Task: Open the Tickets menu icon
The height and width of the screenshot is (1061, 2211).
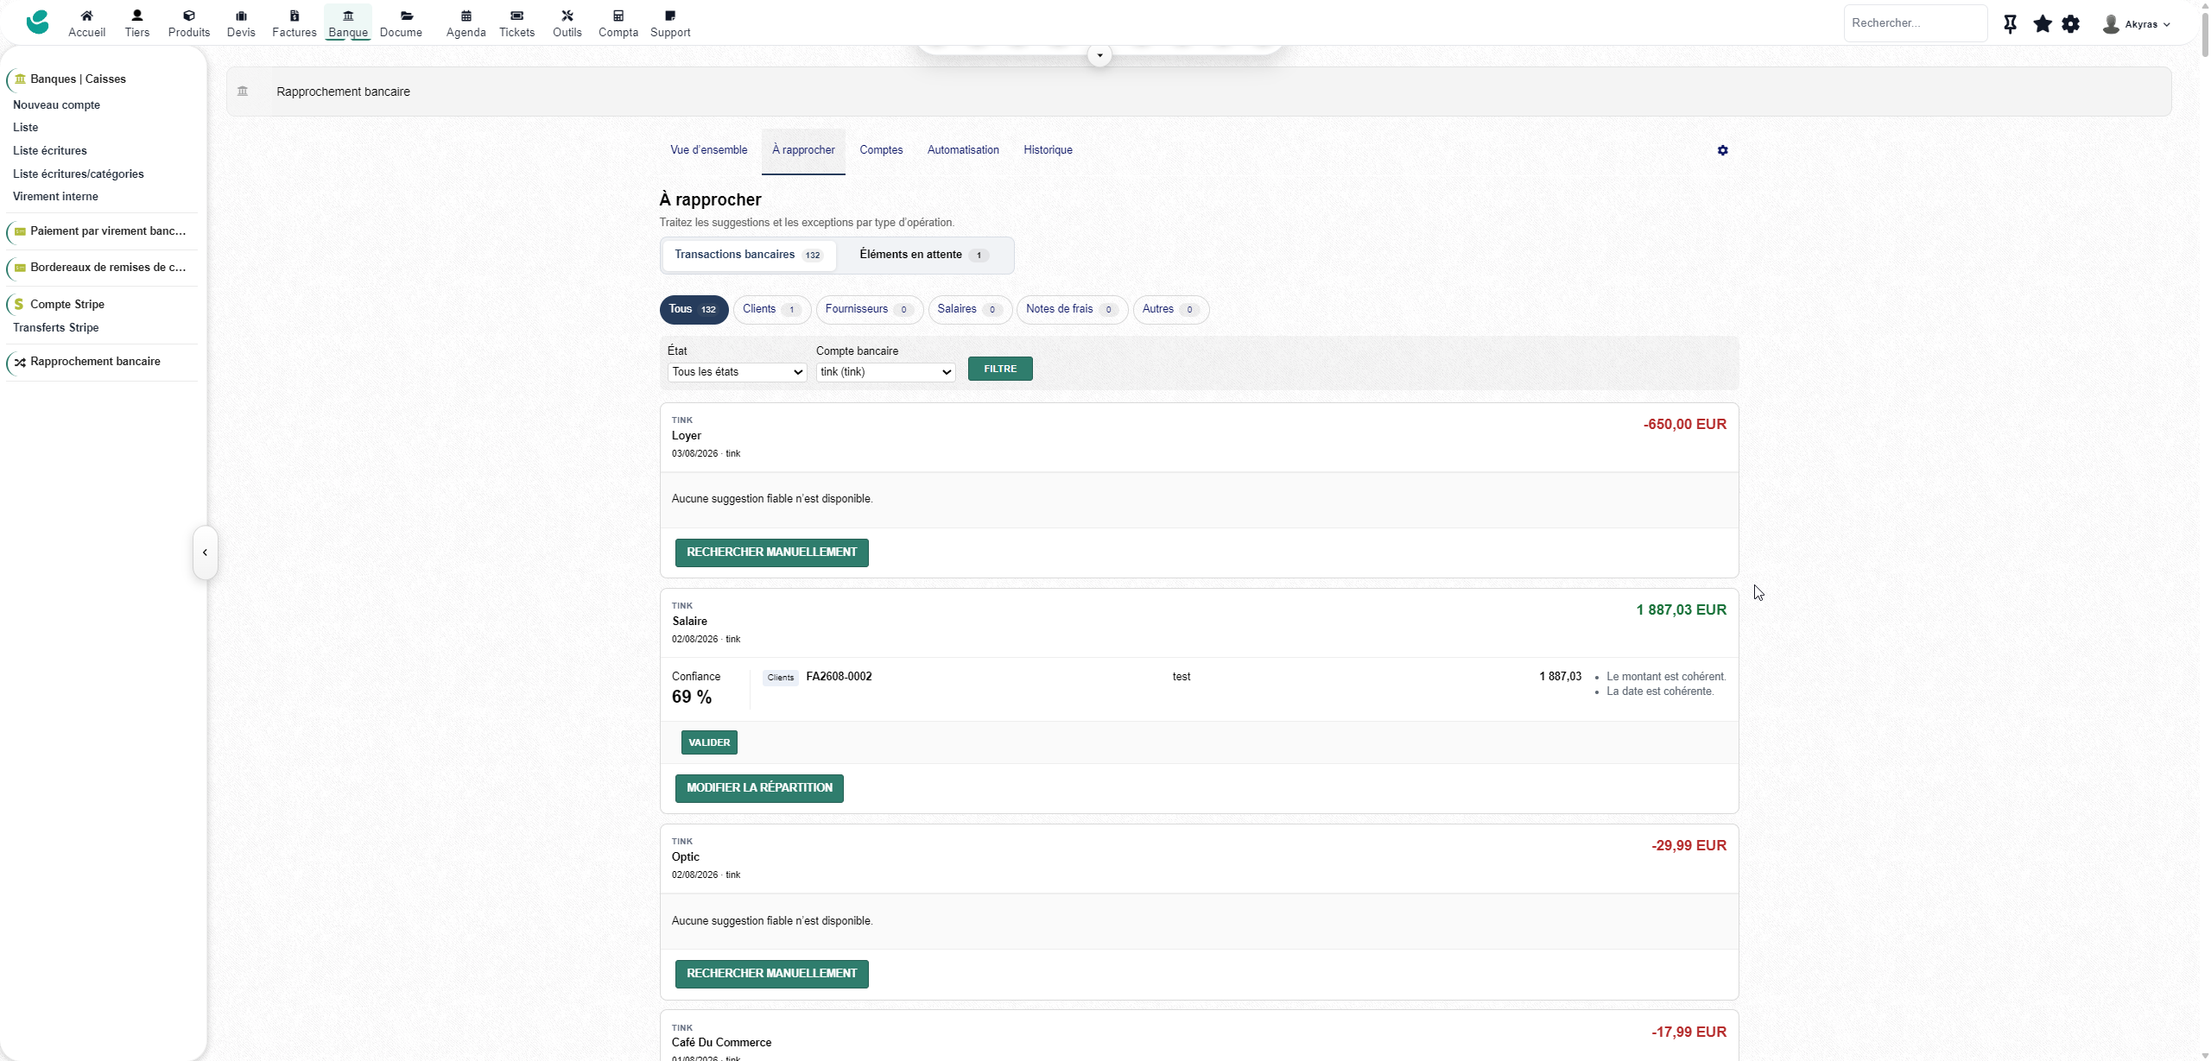Action: pos(516,16)
